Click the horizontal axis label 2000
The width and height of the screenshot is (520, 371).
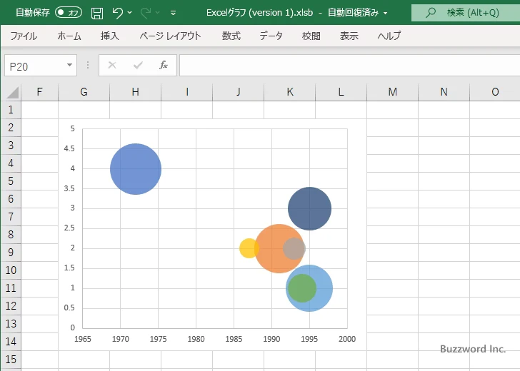click(347, 339)
